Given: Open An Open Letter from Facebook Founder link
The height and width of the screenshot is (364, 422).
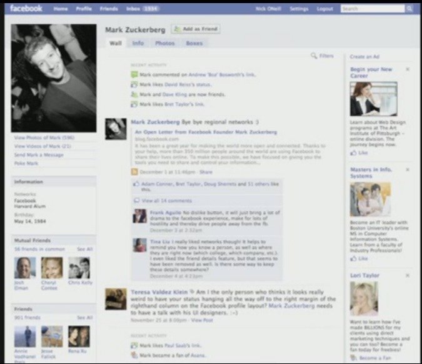Looking at the screenshot, I should [x=206, y=132].
